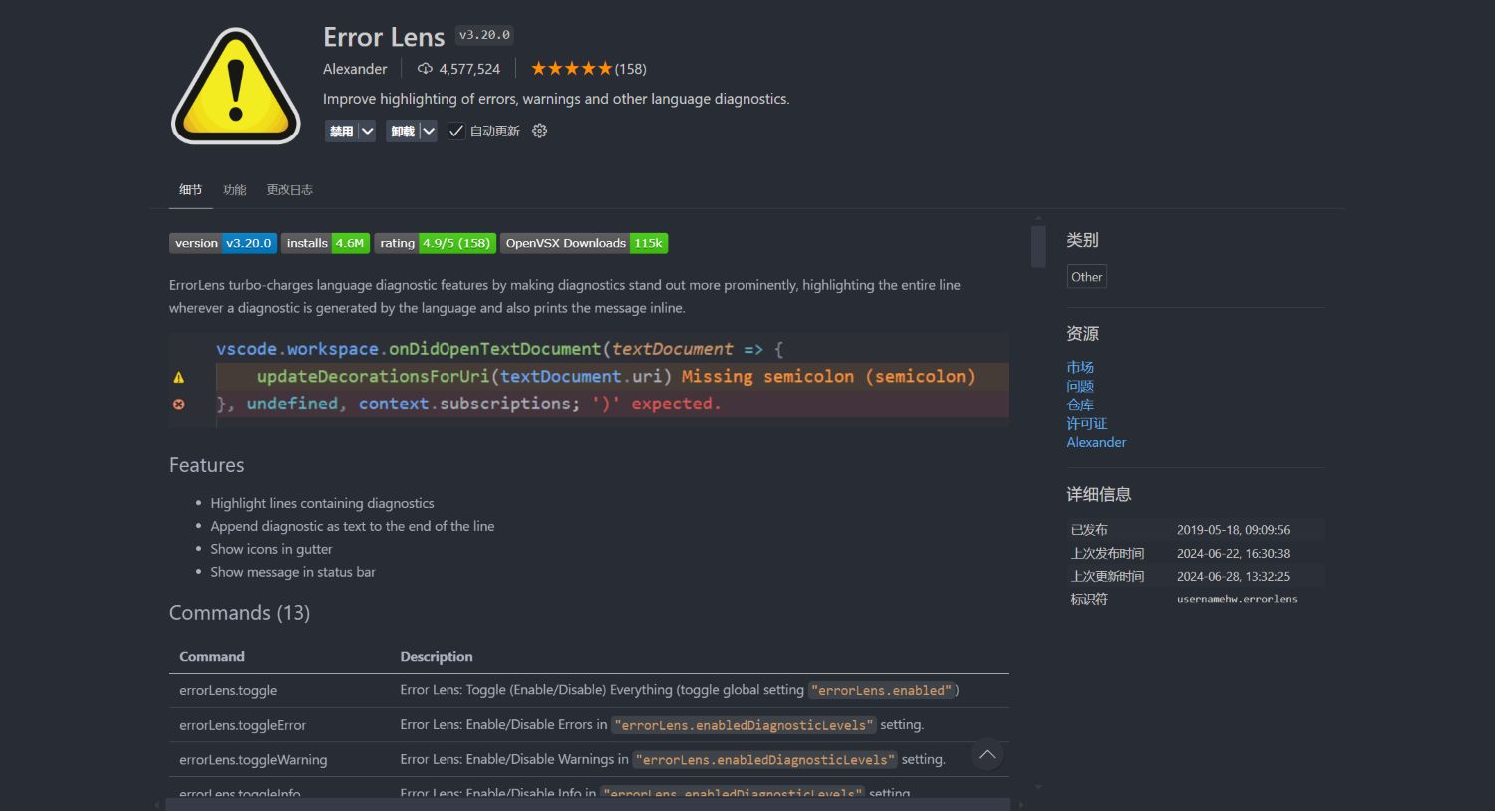Open the 仓库 repository link
1495x811 pixels.
[x=1080, y=405]
